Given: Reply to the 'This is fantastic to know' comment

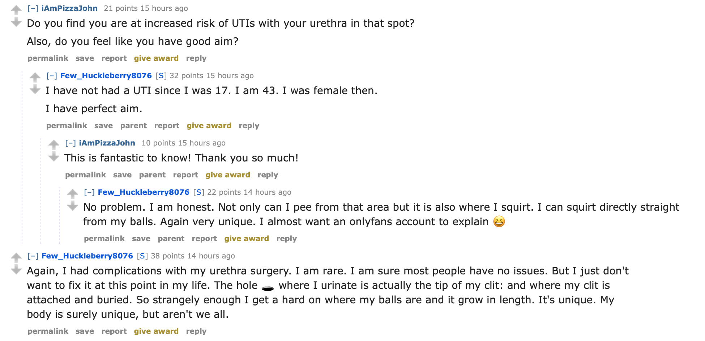Looking at the screenshot, I should [268, 175].
